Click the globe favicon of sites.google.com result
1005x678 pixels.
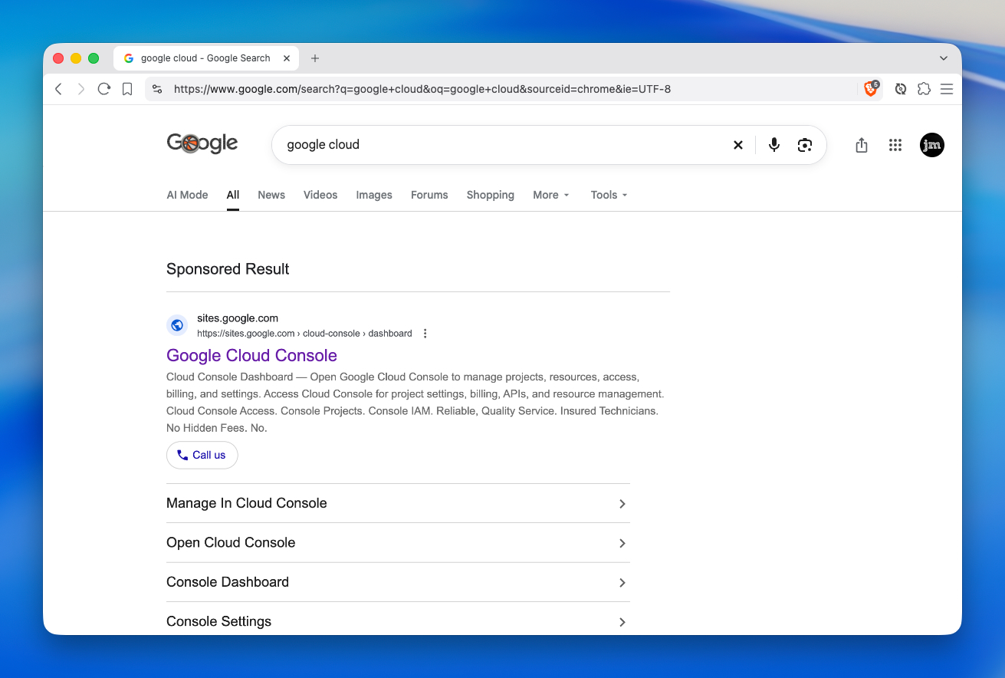[x=177, y=325]
